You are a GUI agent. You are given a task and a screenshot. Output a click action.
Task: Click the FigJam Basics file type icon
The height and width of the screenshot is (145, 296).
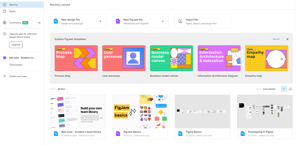[x=118, y=134]
